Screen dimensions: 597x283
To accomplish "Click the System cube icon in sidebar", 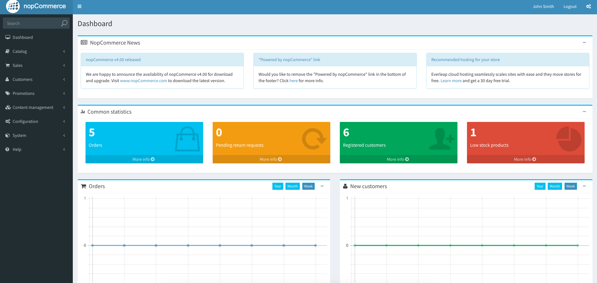I will (x=8, y=135).
